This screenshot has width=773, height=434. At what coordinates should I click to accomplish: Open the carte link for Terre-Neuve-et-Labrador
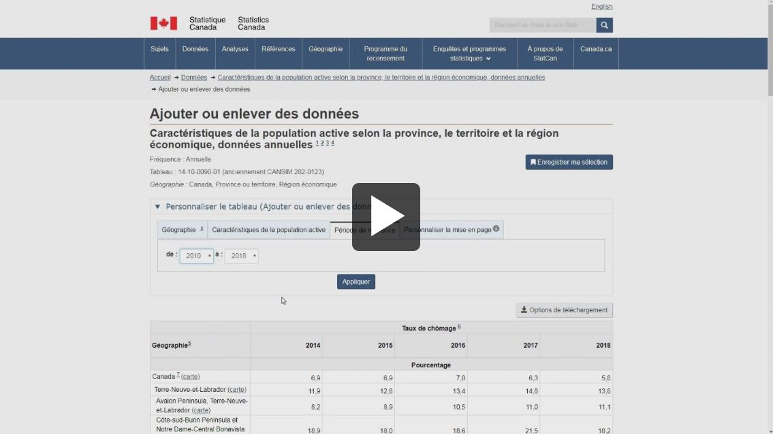click(237, 390)
